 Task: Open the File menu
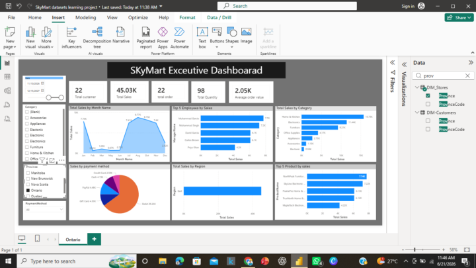click(11, 18)
